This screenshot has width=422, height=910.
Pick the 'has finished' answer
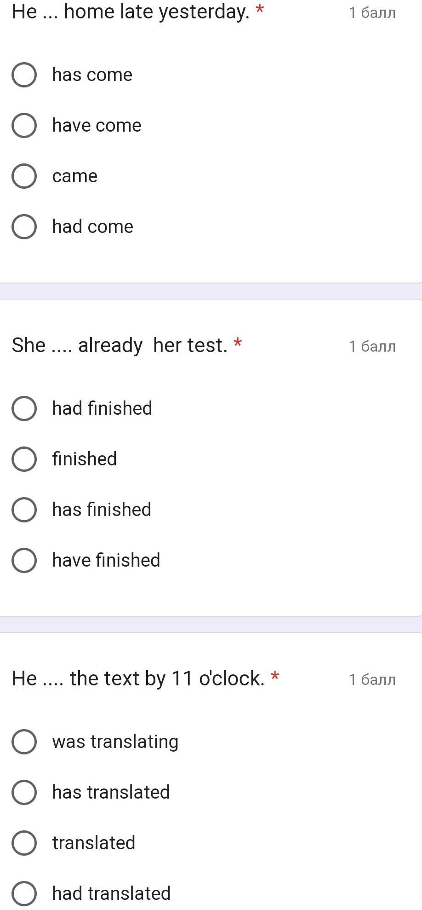(24, 510)
